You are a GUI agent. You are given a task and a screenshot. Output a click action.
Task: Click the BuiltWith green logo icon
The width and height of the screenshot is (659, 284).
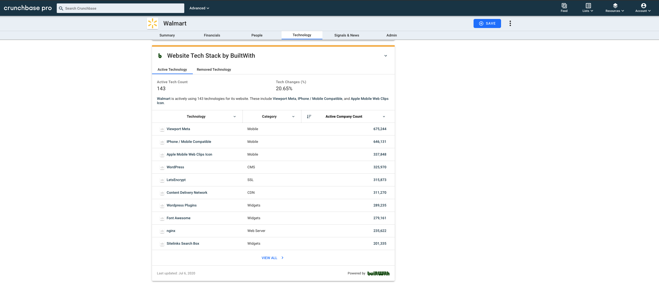coord(160,56)
